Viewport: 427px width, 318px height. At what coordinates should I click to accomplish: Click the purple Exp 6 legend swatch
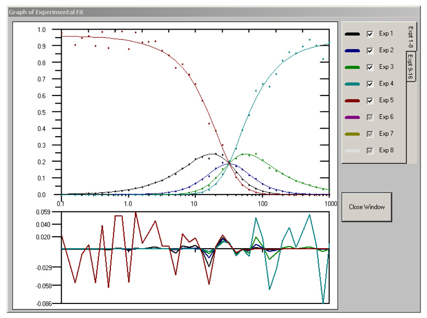[x=352, y=117]
